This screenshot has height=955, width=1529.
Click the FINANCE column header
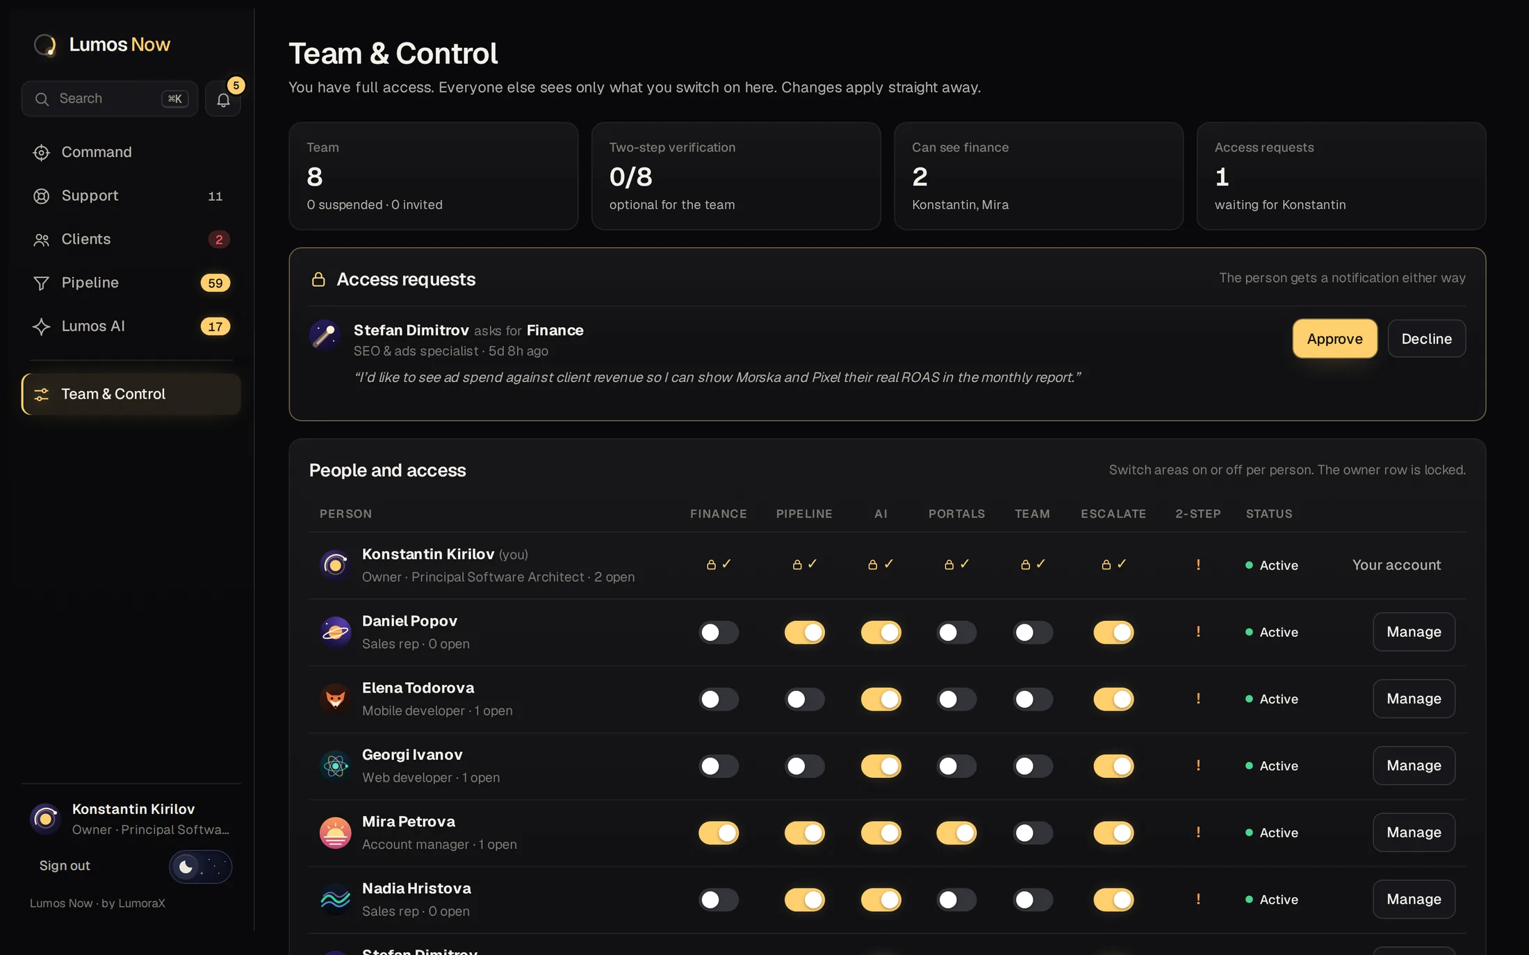tap(718, 514)
